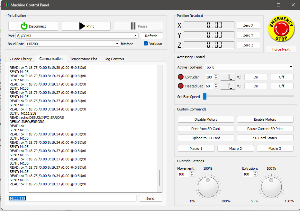Image resolution: width=300 pixels, height=211 pixels.
Task: Click the Movement override dial knob
Action: click(208, 187)
